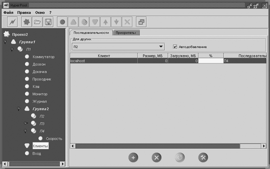270x169 pixels.
Task: Expand the П3 tree node
Action: pyautogui.click(x=26, y=123)
